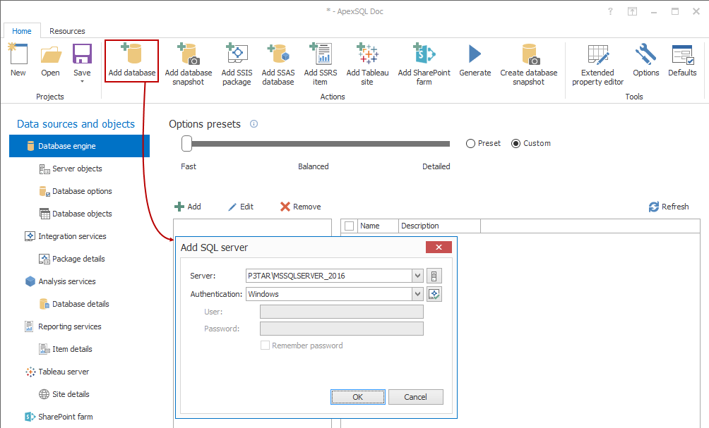Click Add database snapshot
The width and height of the screenshot is (709, 428).
188,64
